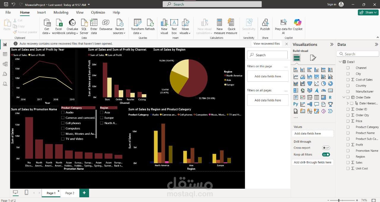Select the pie chart visual icon
The image size is (380, 202).
(x=324, y=83)
